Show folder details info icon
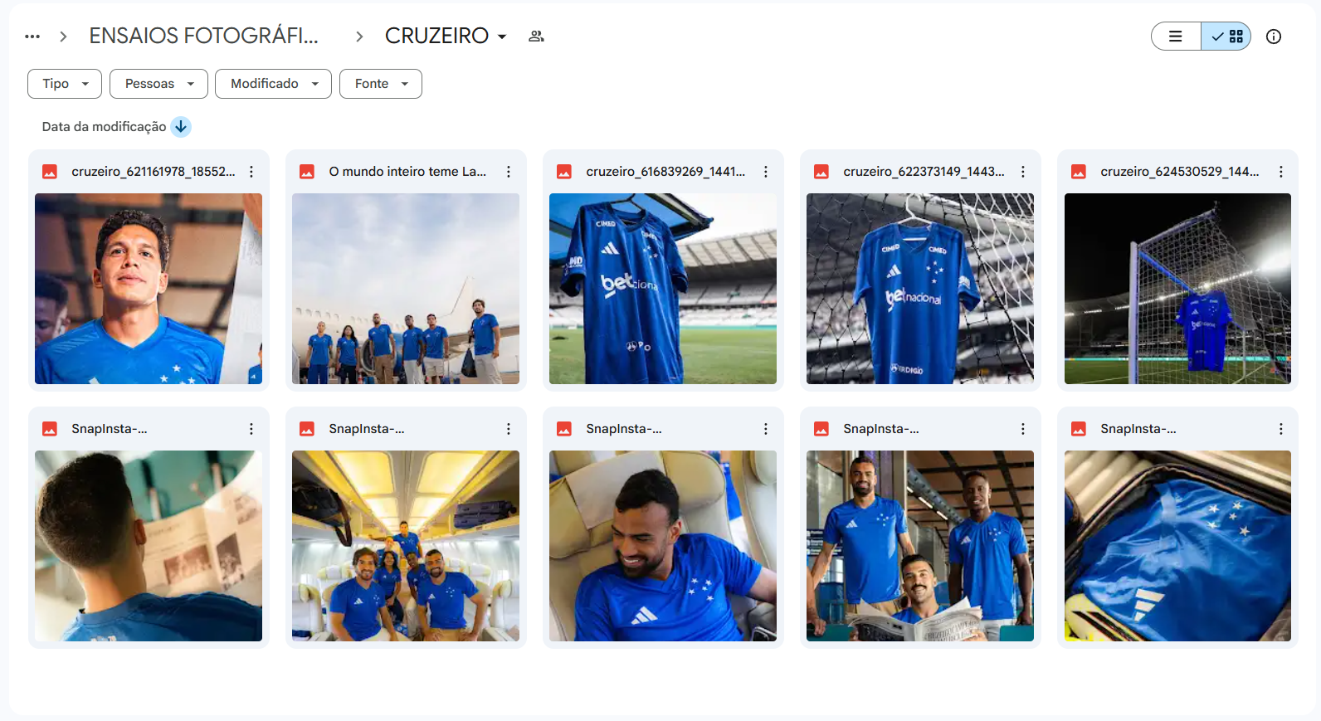The width and height of the screenshot is (1321, 721). [x=1274, y=37]
